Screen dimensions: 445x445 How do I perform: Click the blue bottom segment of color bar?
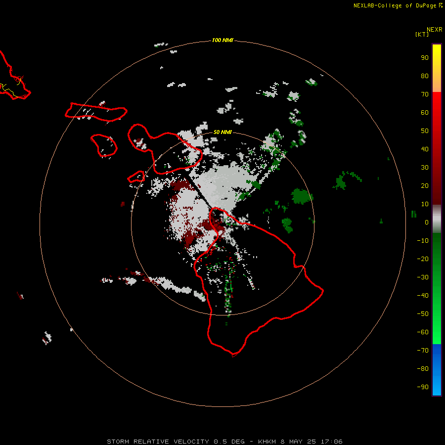[437, 370]
